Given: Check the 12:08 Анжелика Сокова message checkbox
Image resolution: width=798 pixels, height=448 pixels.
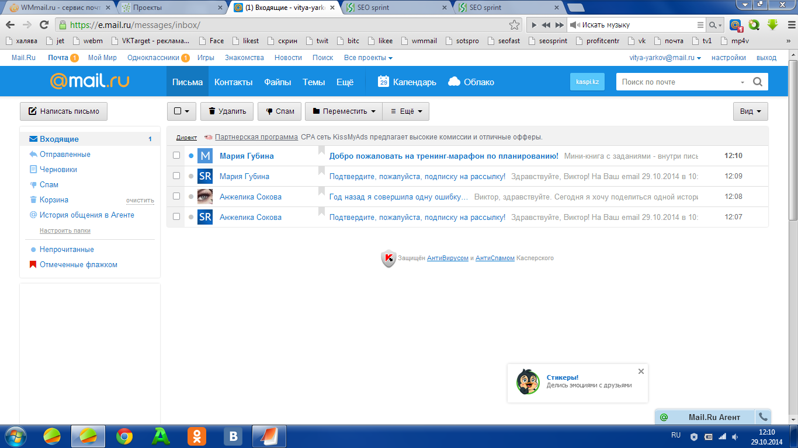Looking at the screenshot, I should click(x=176, y=197).
